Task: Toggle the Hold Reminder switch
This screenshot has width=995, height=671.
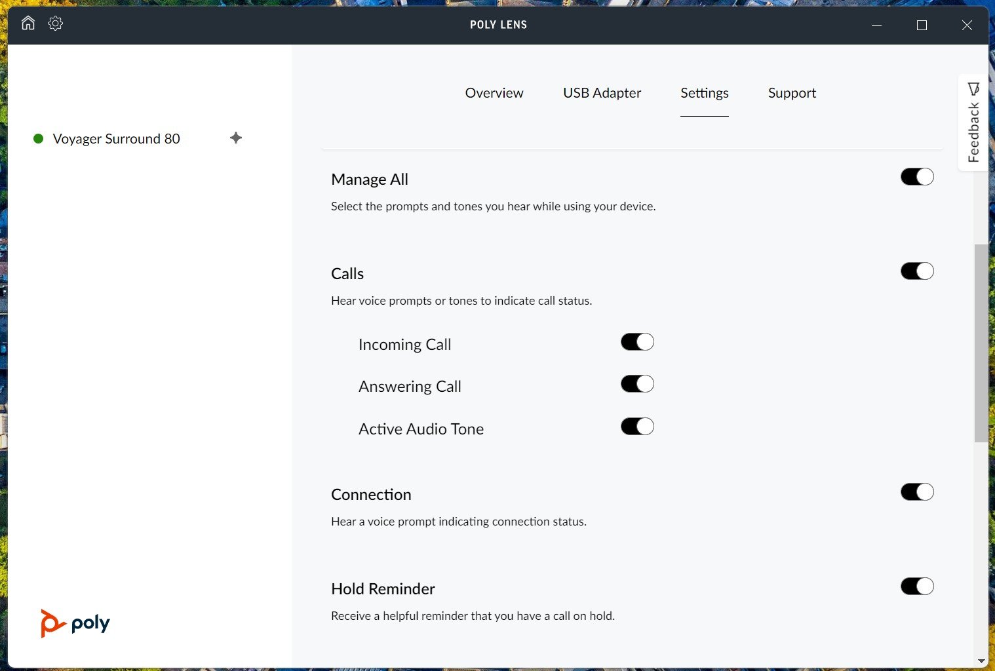Action: tap(916, 586)
